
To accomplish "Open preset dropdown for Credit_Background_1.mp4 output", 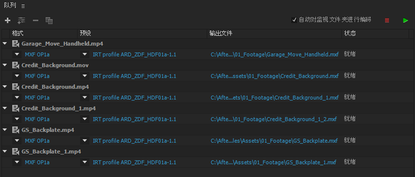I will coord(85,119).
